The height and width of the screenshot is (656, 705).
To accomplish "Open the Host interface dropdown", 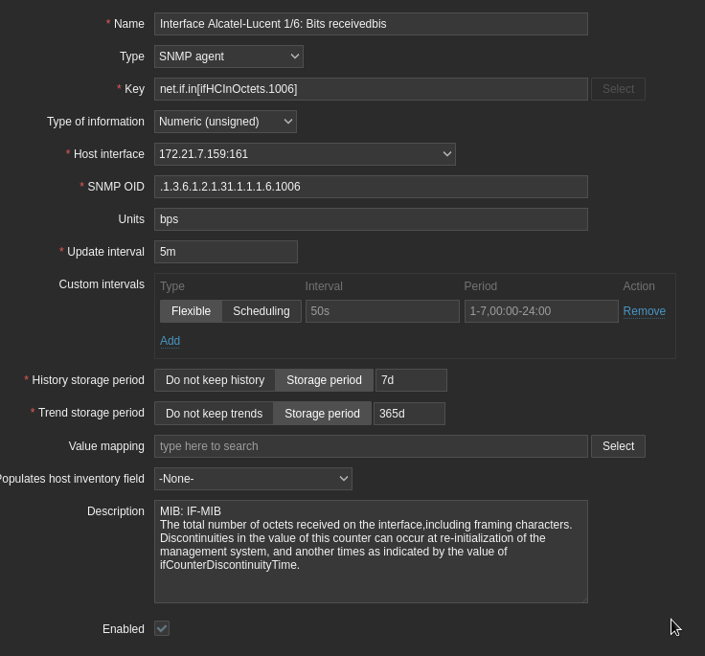I will 305,154.
